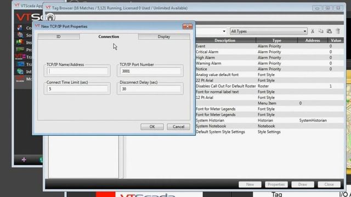Click the 'Ins' item icon in VTScada sidebar
Screen dimensions: 351x197
[x=20, y=42]
